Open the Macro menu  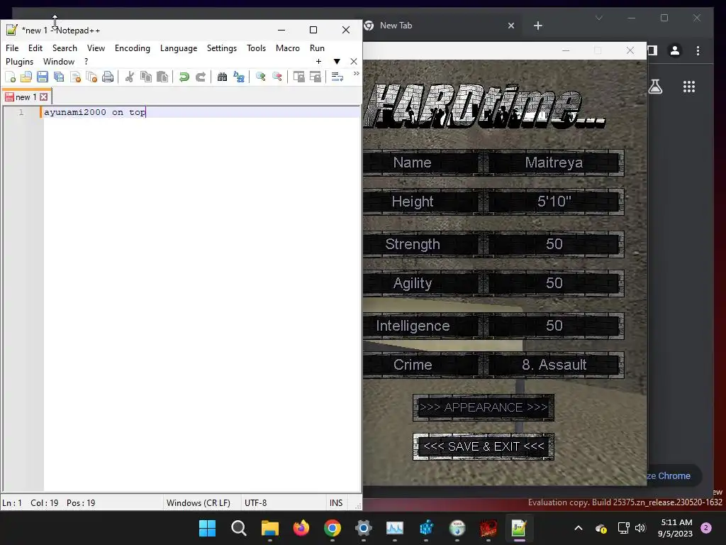(288, 48)
